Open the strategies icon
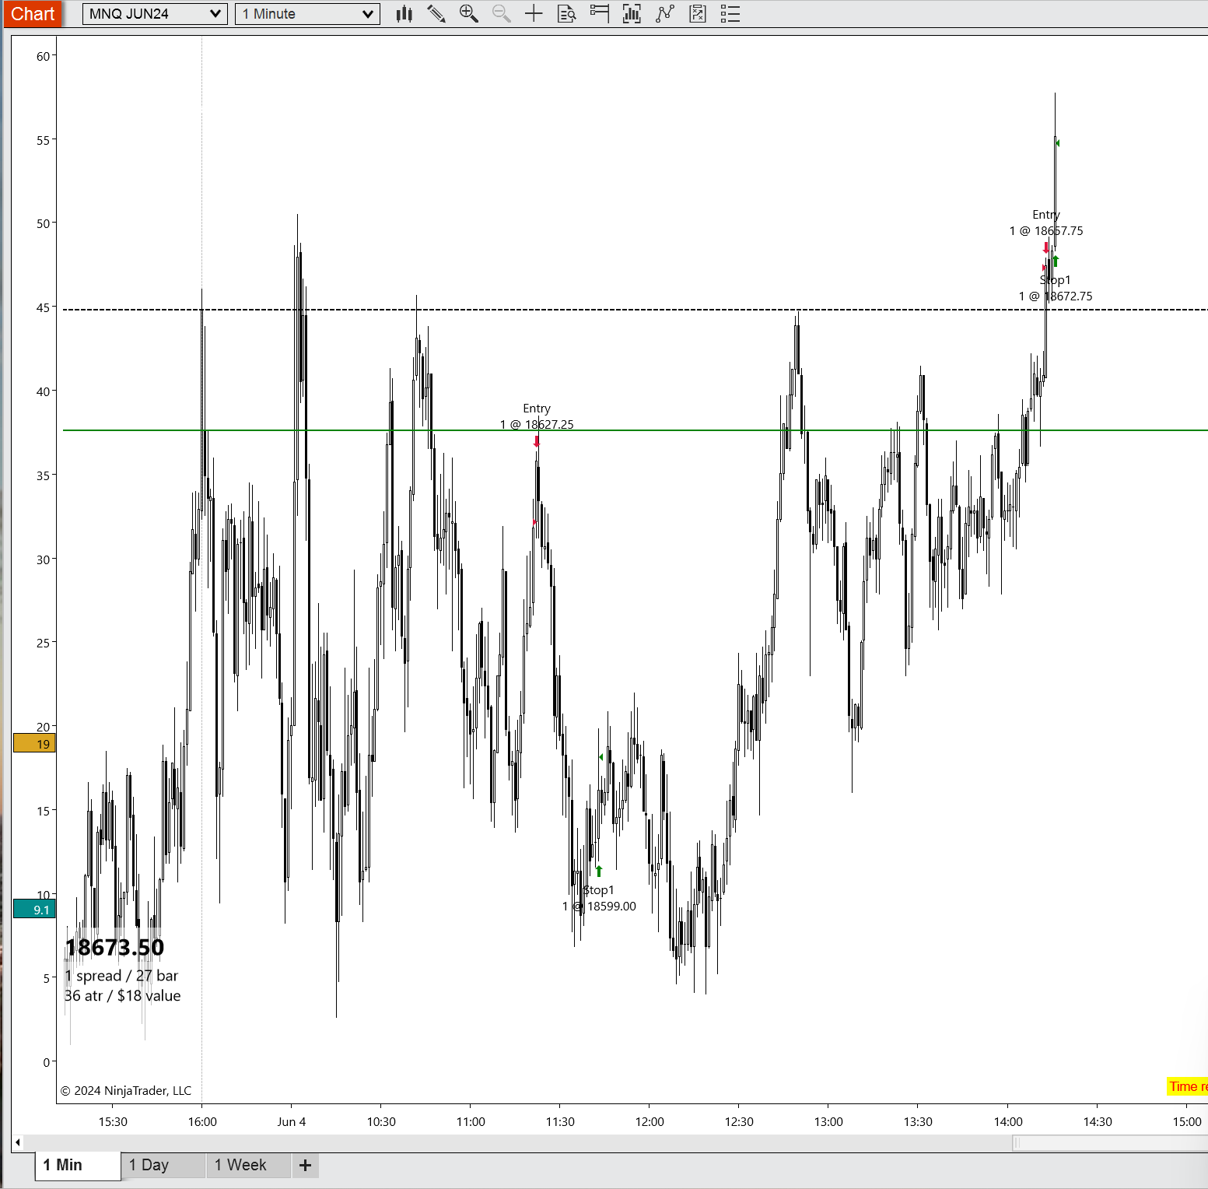Viewport: 1208px width, 1189px height. click(698, 14)
